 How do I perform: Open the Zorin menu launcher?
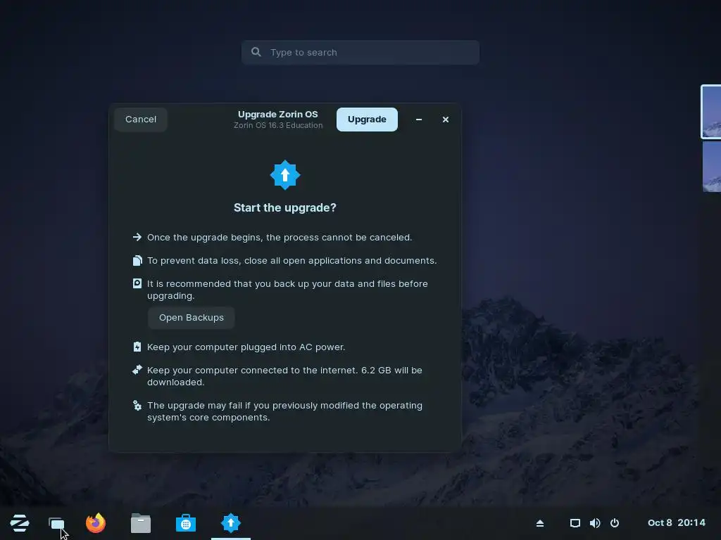pos(19,523)
